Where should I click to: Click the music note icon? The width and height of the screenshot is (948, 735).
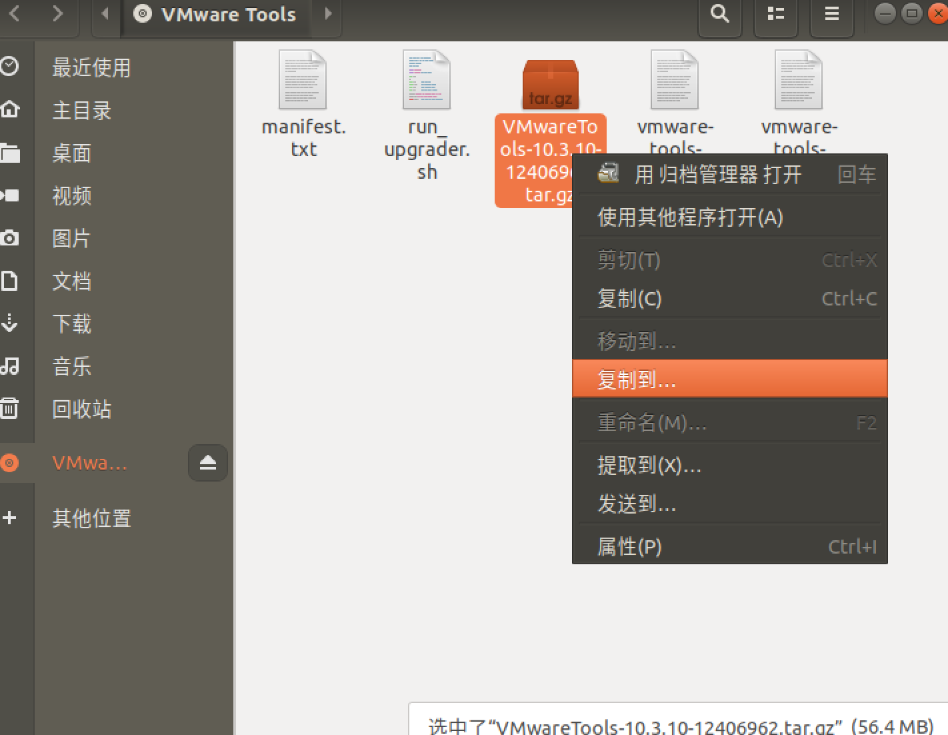[9, 365]
